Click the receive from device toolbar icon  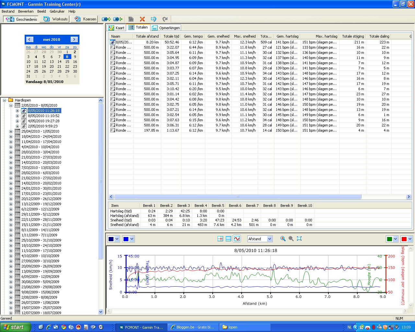click(x=118, y=19)
